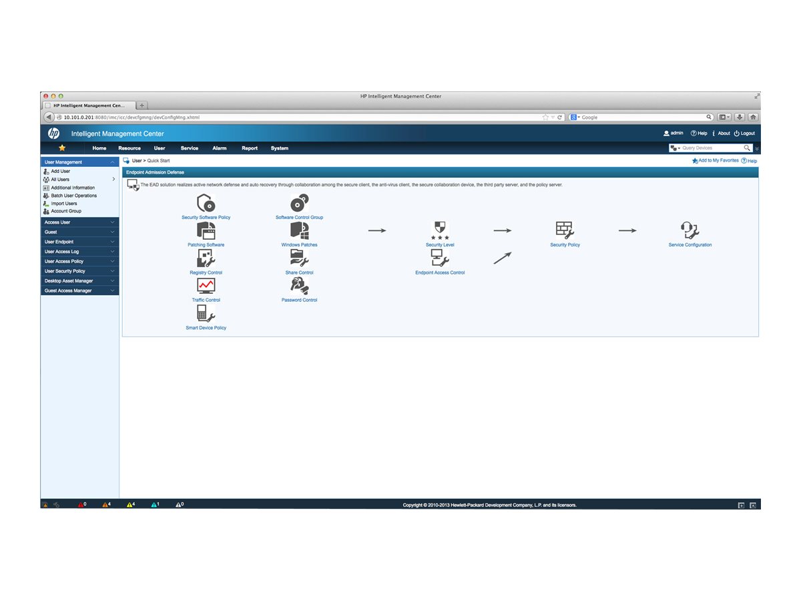Viewport: 801px width, 601px height.
Task: Open the Service Configuration headset icon
Action: click(690, 231)
